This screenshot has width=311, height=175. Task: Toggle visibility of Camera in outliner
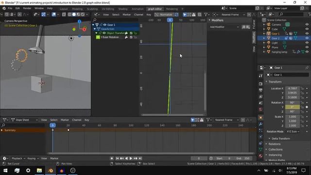pos(307,24)
